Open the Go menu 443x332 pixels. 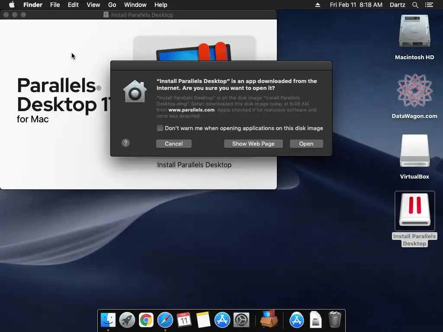coord(112,5)
